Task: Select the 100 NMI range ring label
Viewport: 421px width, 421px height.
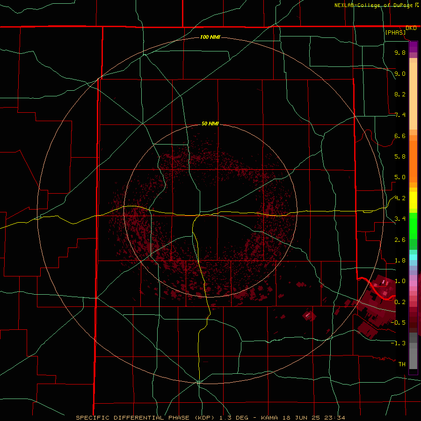Action: 210,37
